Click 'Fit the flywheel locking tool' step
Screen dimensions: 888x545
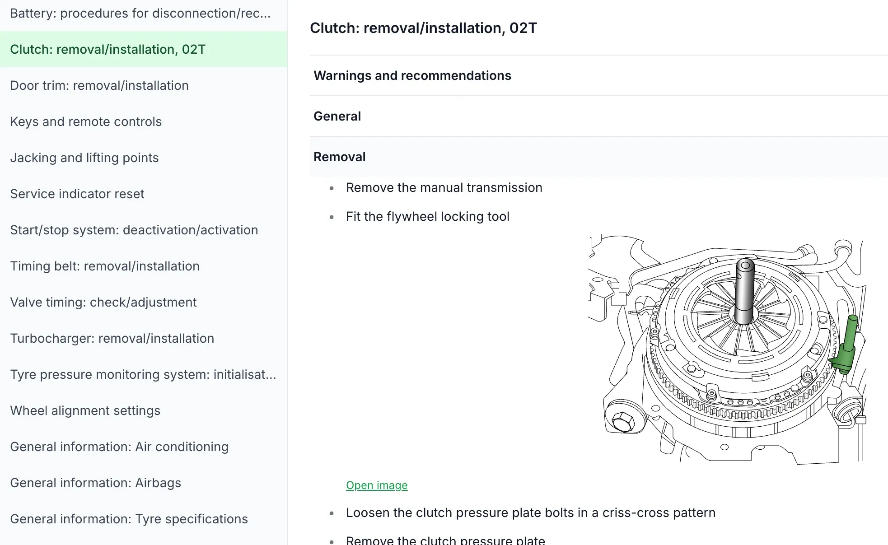[427, 216]
